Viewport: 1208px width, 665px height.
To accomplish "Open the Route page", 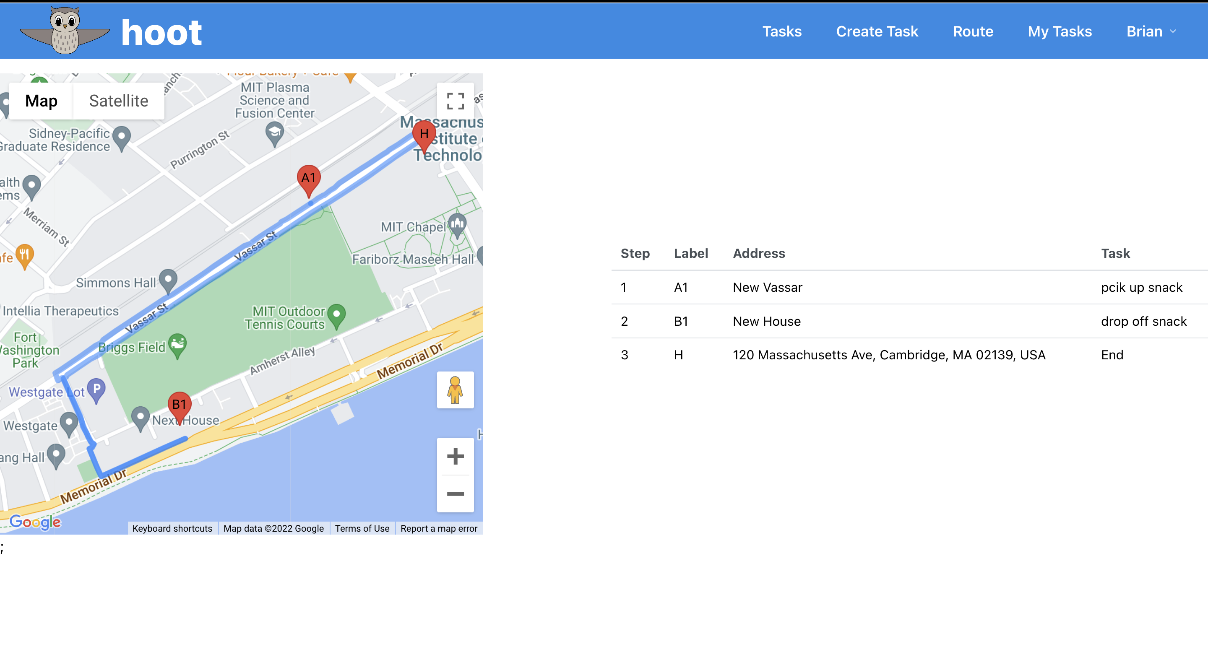I will click(973, 31).
